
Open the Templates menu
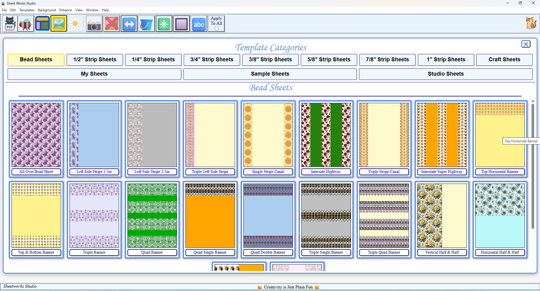coord(27,10)
